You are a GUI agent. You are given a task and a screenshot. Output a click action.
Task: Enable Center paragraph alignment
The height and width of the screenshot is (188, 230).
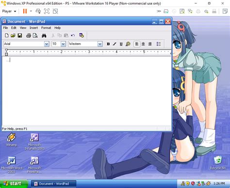coord(143,44)
